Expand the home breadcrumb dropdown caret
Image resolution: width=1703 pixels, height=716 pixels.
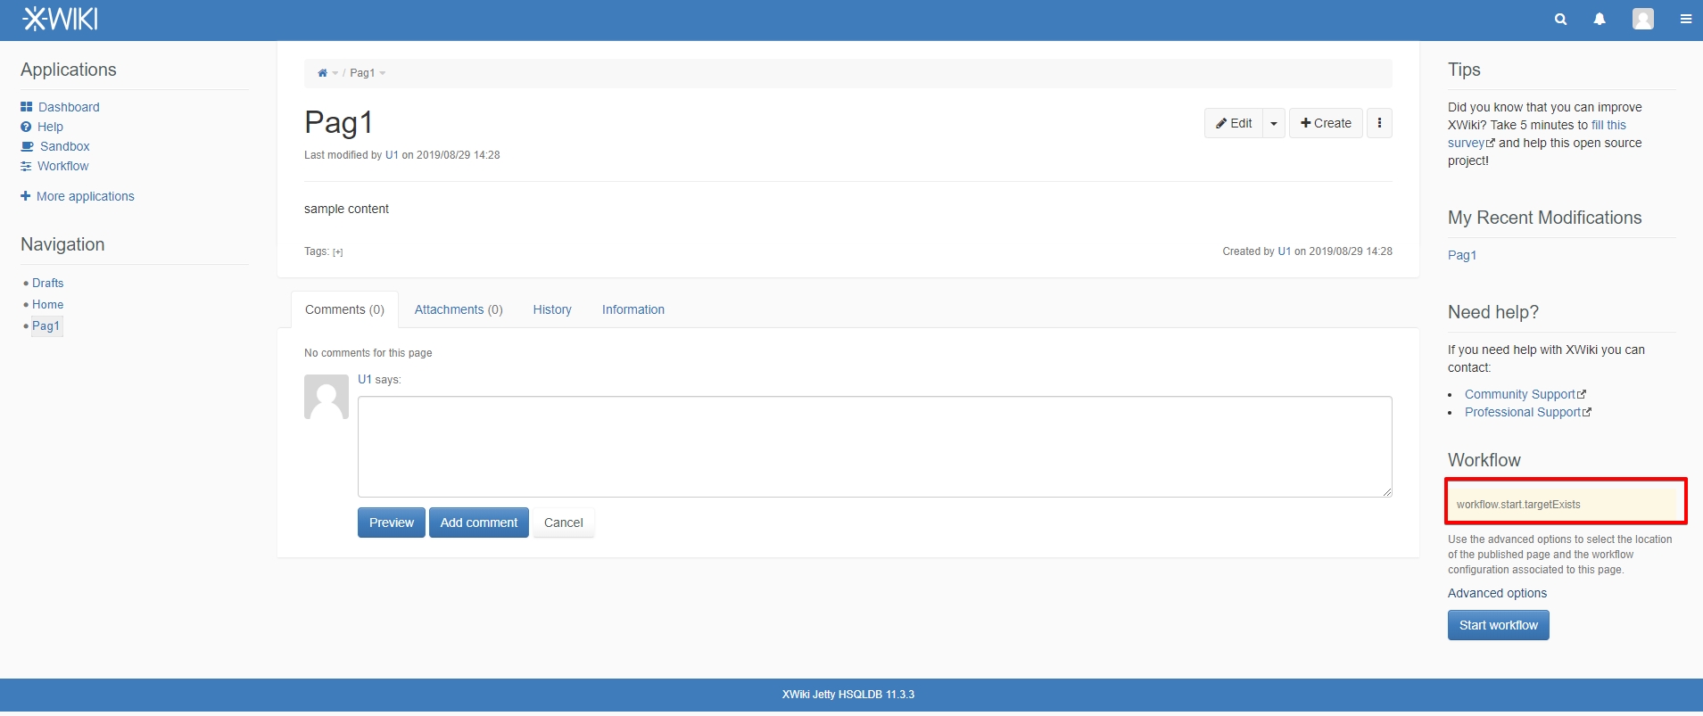tap(335, 73)
